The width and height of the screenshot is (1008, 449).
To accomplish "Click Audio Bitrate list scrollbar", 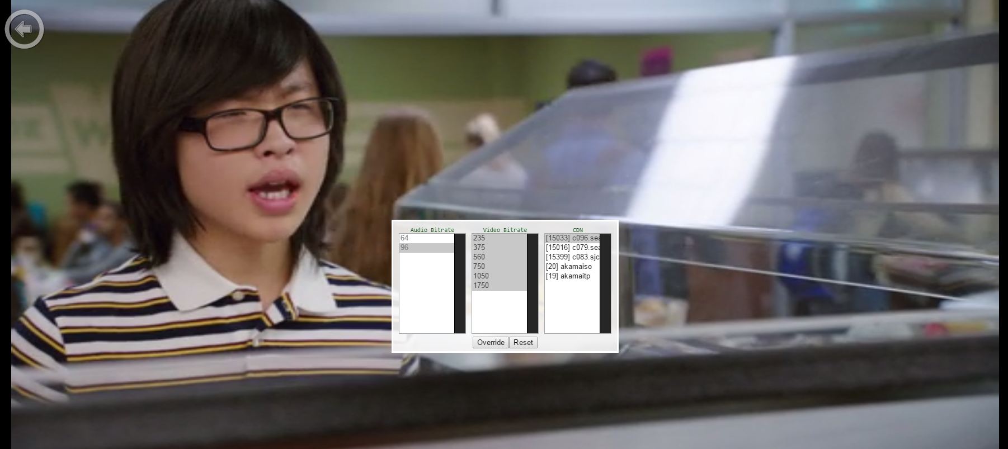I will pos(460,283).
